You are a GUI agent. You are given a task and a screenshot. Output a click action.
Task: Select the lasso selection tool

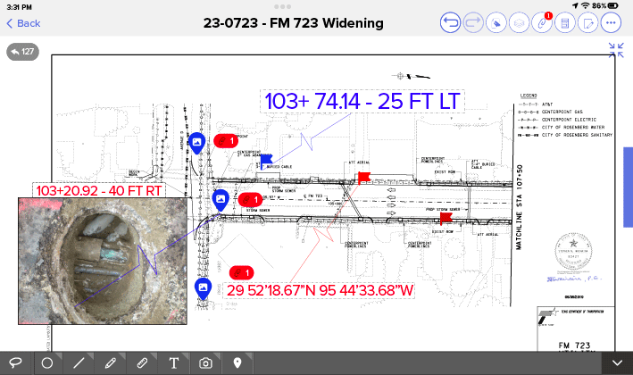click(16, 362)
